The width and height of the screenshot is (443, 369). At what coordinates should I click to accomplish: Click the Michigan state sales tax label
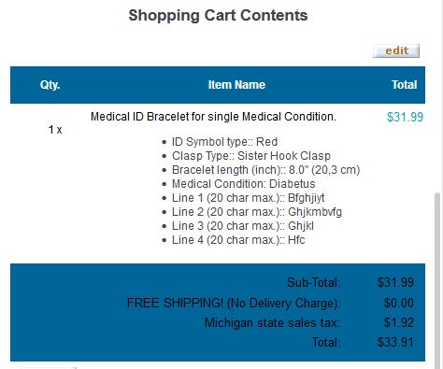coord(272,322)
